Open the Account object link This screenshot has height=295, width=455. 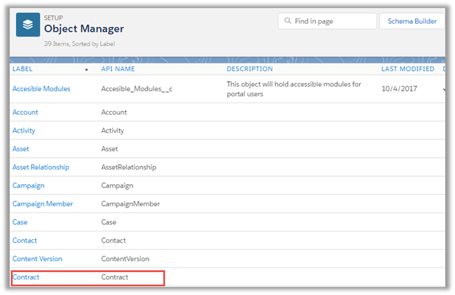25,112
